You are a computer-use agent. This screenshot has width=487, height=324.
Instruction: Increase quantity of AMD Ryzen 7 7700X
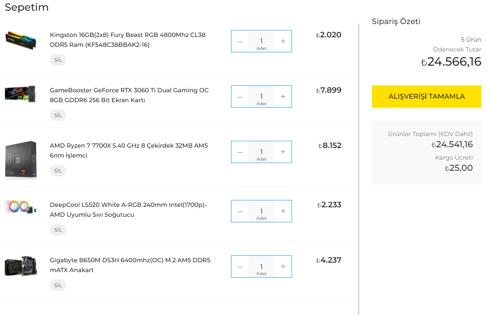pyautogui.click(x=283, y=152)
